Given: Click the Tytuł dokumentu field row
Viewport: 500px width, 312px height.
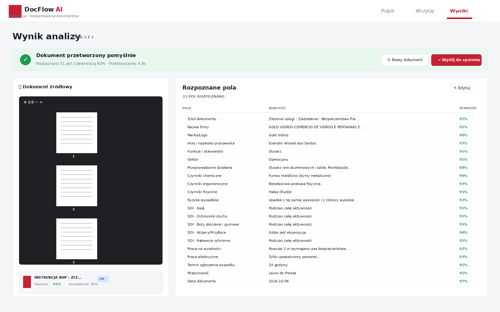Looking at the screenshot, I should [x=329, y=119].
